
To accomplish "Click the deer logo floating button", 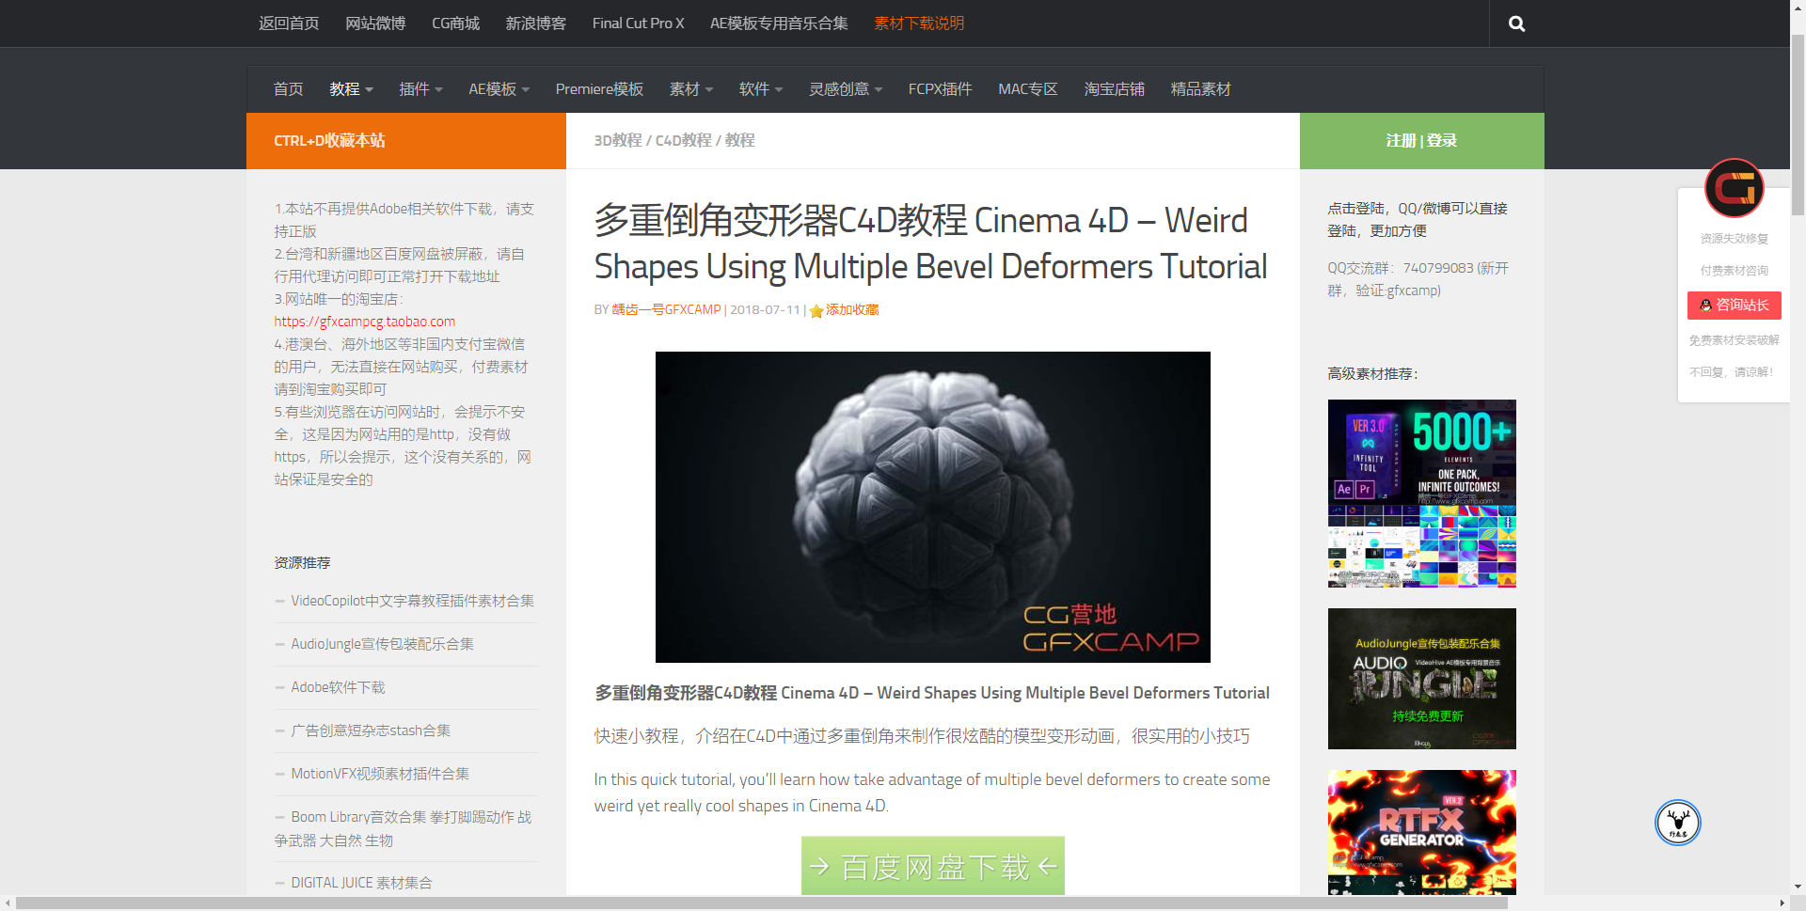I will point(1678,823).
